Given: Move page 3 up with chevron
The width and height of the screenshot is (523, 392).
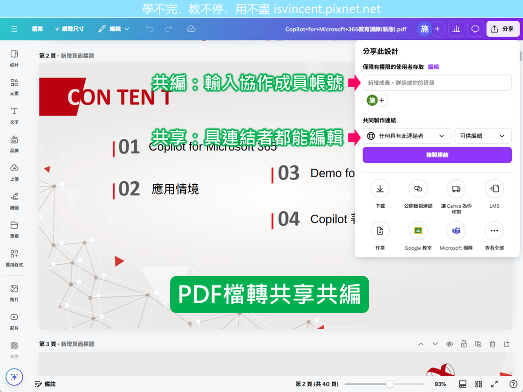Looking at the screenshot, I should click(x=421, y=344).
